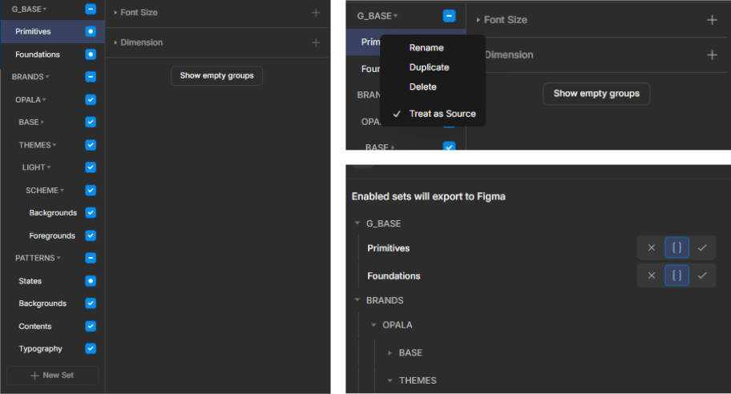The height and width of the screenshot is (394, 731).
Task: Choose Rename from the context menu
Action: pos(426,48)
